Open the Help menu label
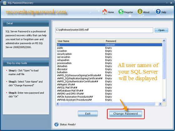Image resolution: width=175 pixels, height=131 pixels. click(x=164, y=12)
